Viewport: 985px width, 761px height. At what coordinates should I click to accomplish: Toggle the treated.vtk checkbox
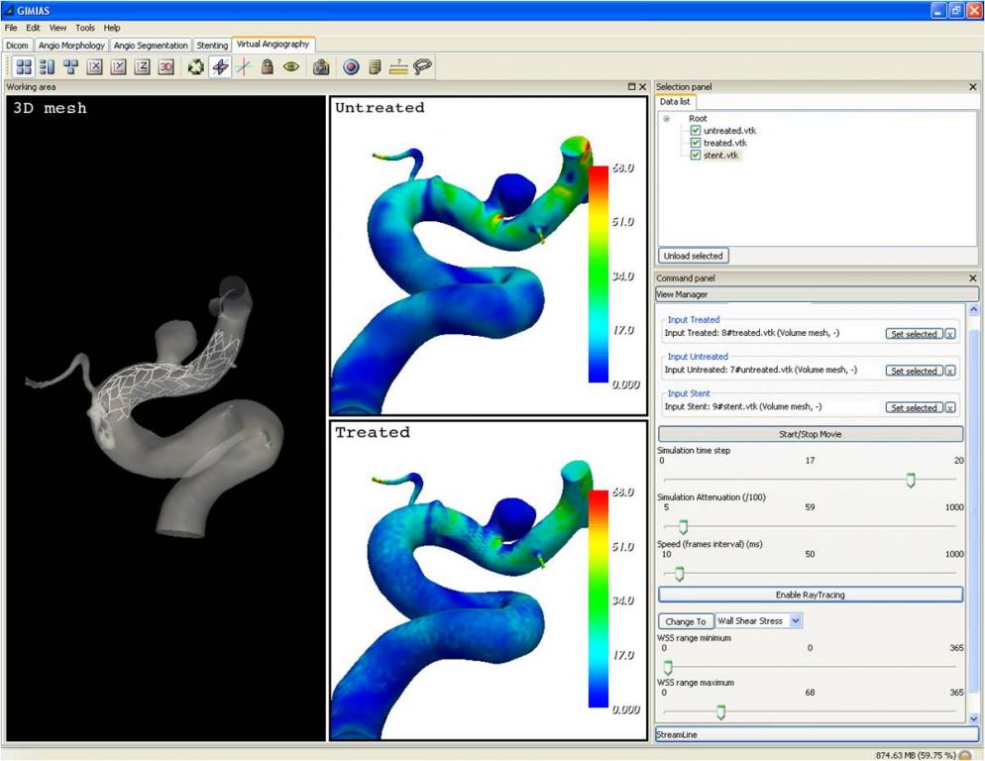tap(696, 143)
